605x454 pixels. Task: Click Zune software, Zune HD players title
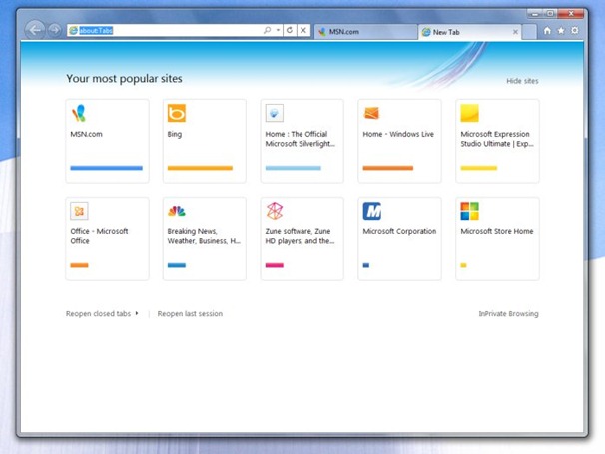point(300,236)
